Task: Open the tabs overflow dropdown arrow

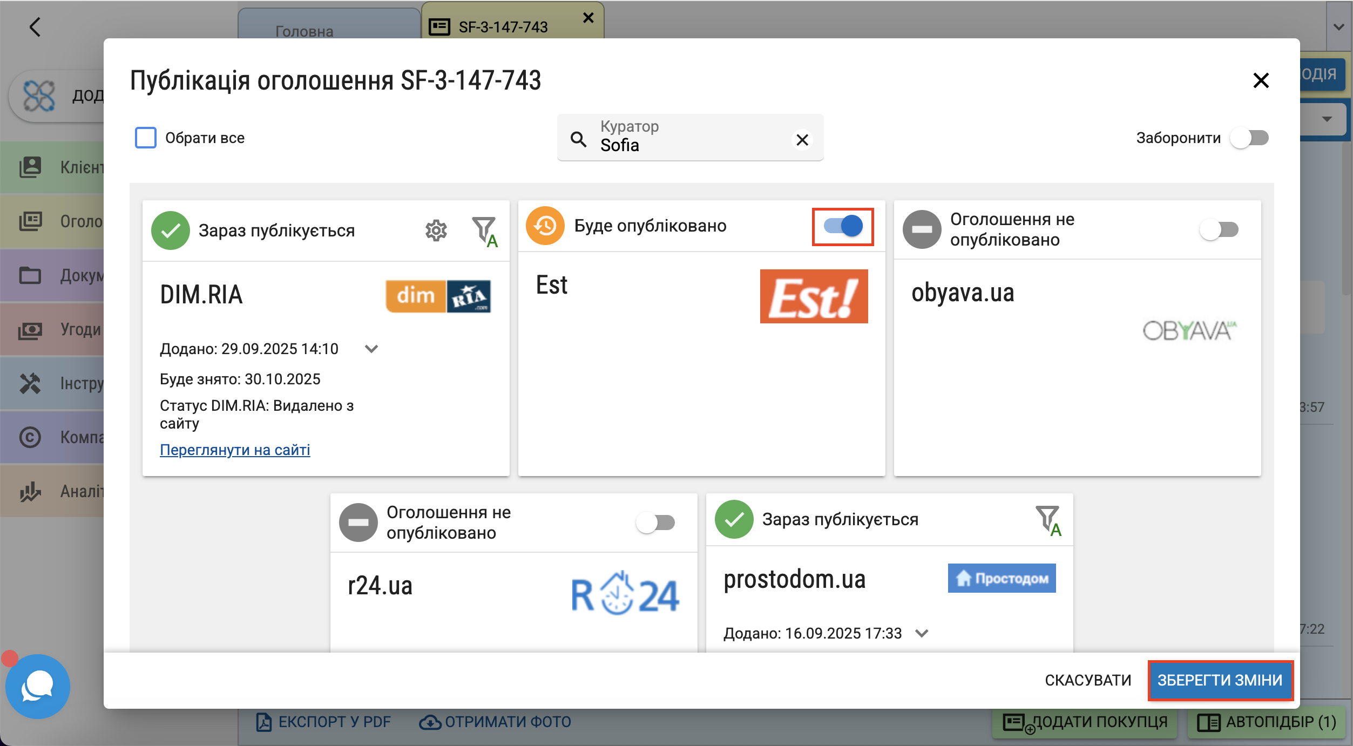Action: point(1339,27)
